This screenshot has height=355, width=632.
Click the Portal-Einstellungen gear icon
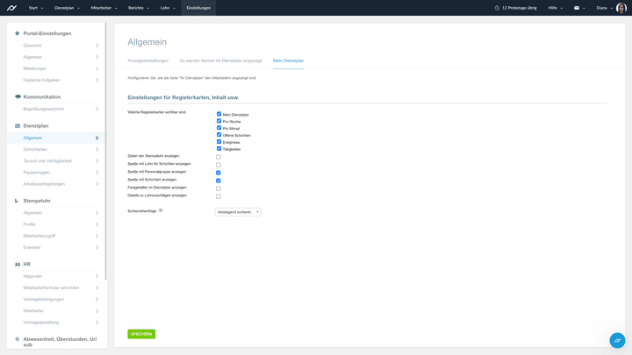click(18, 33)
